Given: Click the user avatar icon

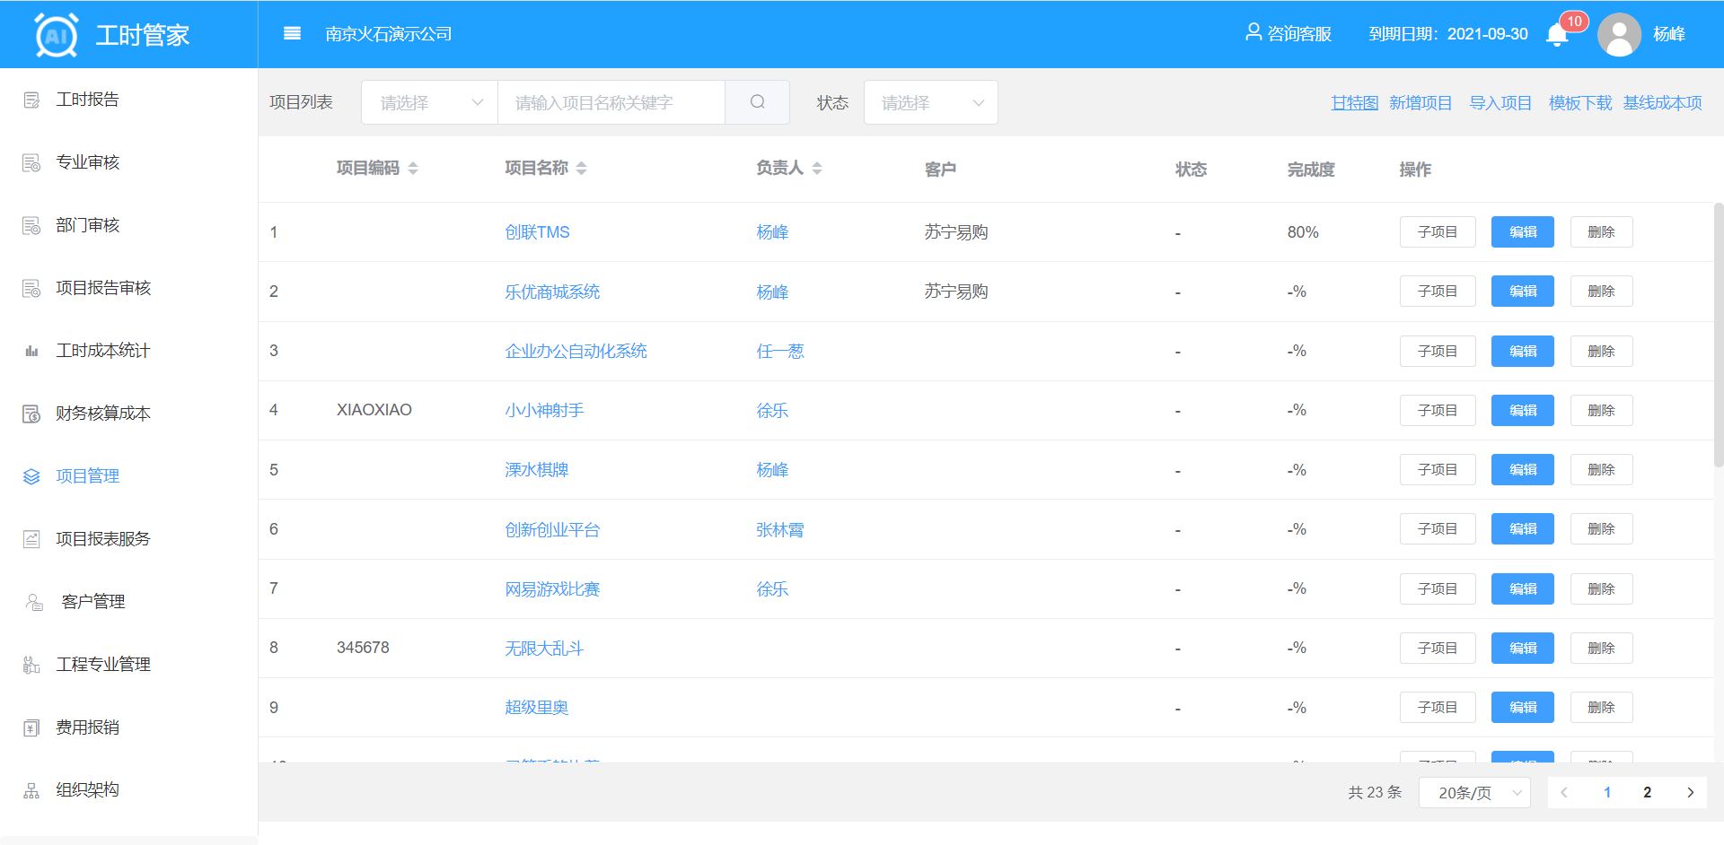Looking at the screenshot, I should pos(1619,35).
